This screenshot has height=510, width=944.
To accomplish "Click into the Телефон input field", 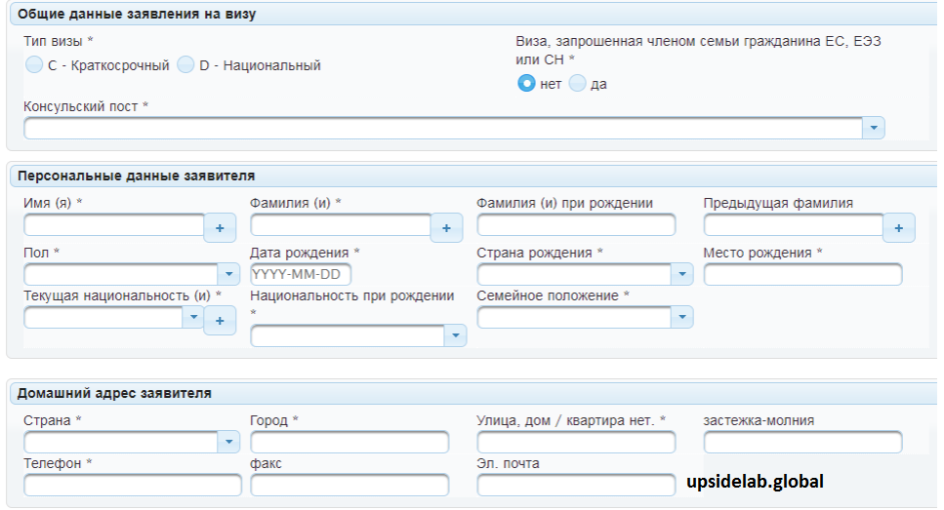I will coord(132,485).
